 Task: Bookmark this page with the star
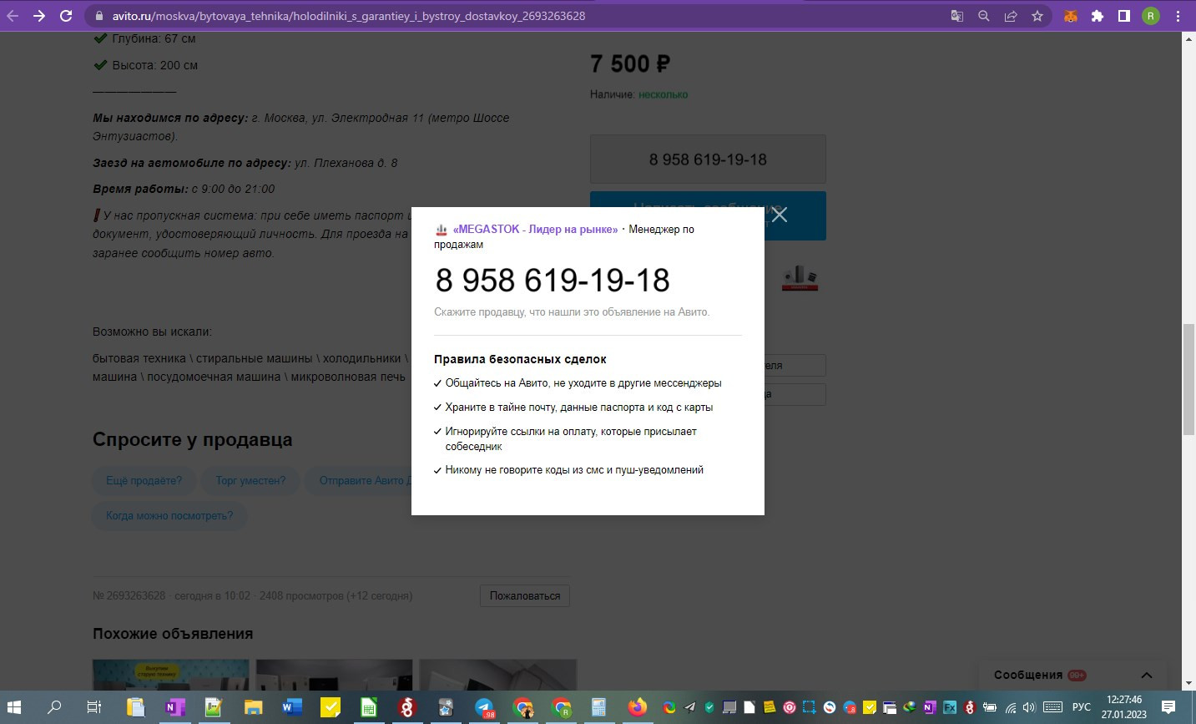tap(1037, 16)
